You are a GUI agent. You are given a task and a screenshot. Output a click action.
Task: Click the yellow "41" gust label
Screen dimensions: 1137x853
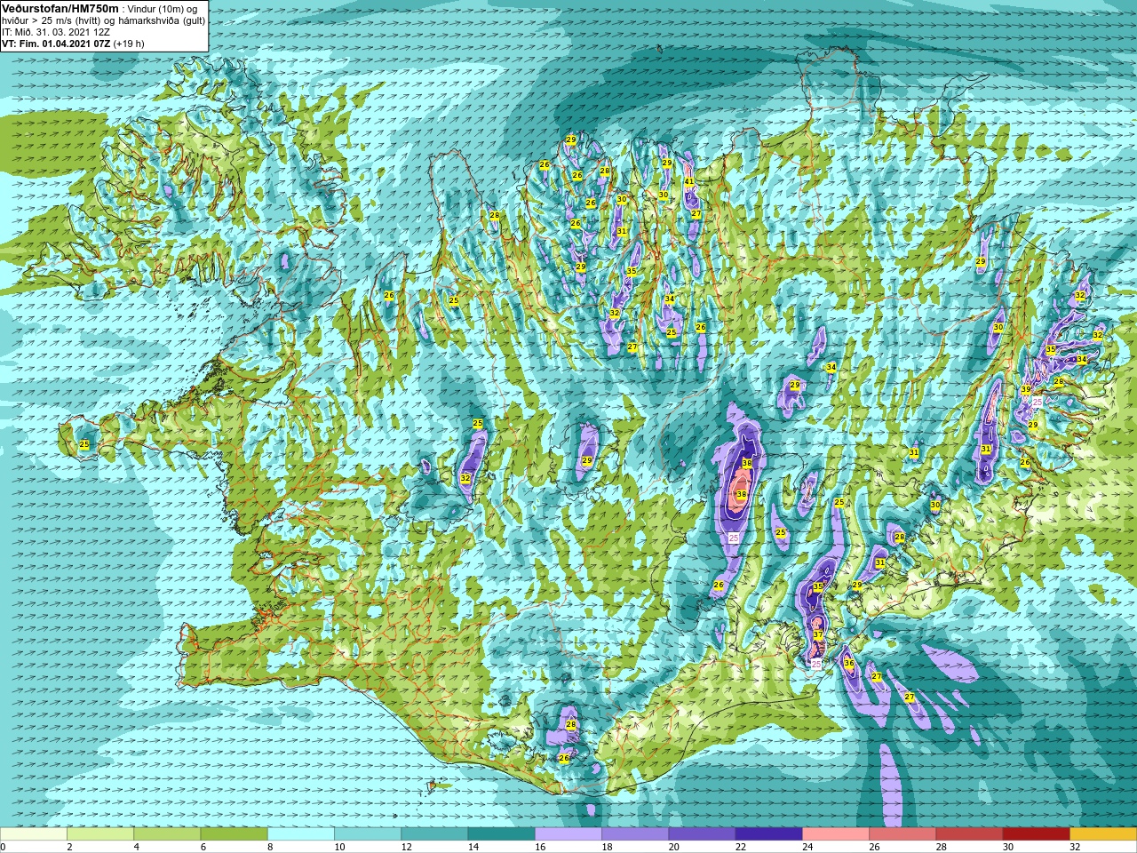click(689, 181)
